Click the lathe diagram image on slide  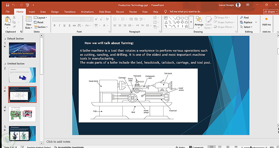[x=138, y=96]
